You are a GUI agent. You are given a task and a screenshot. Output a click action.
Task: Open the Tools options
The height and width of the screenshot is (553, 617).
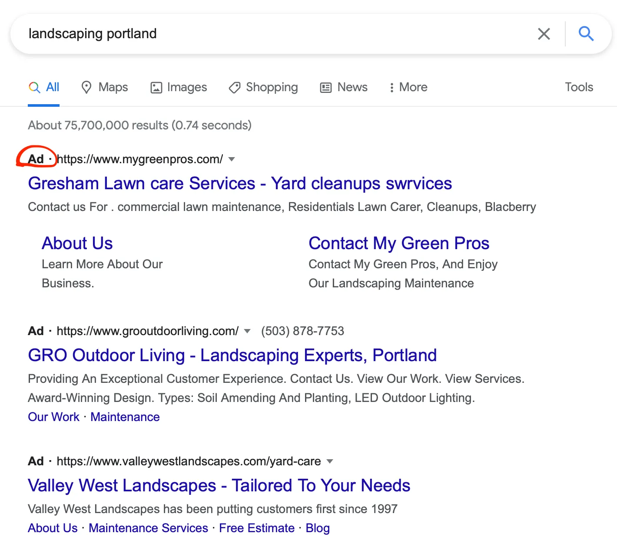point(579,87)
